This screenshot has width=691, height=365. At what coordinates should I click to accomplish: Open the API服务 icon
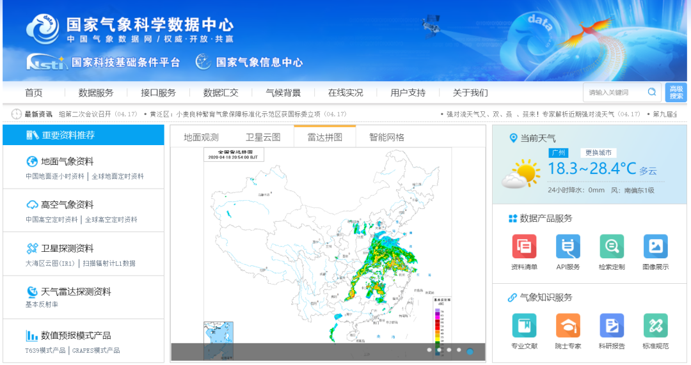coord(568,246)
